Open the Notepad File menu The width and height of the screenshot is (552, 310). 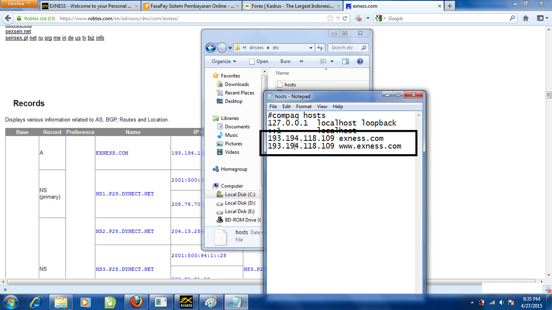click(273, 106)
